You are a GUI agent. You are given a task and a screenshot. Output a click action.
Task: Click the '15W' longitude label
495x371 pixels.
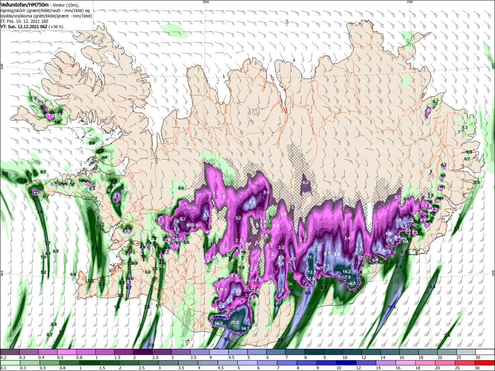410,2
